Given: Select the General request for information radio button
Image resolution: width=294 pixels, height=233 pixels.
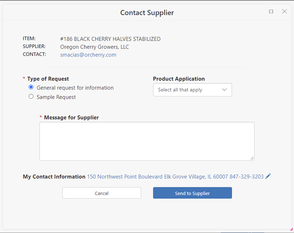Looking at the screenshot, I should click(31, 87).
